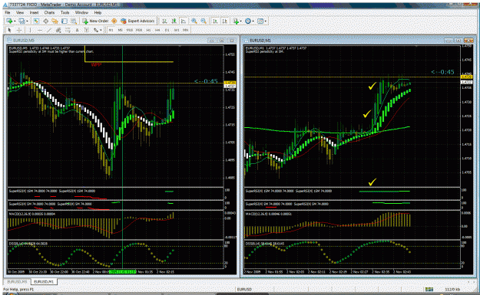Launch MetaEditor from the toolbar icon

pos(114,21)
